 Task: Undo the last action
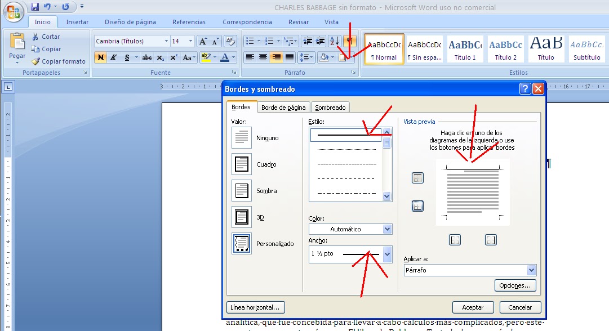tap(47, 7)
